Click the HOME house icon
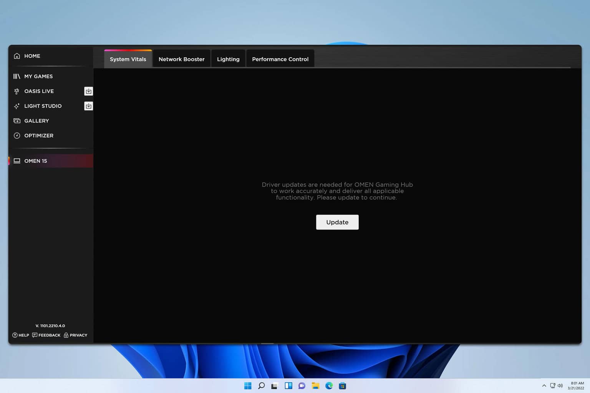The image size is (590, 393). [x=17, y=56]
